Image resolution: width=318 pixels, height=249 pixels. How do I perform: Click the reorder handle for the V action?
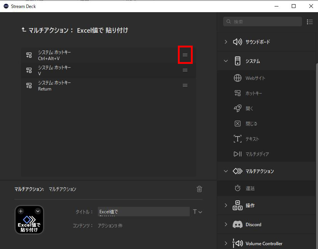coord(185,70)
